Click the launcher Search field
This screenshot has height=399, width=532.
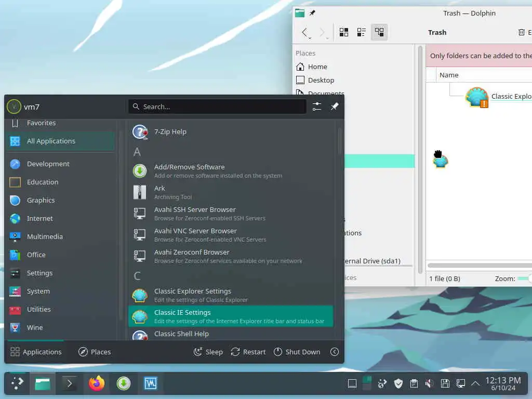[x=217, y=107]
